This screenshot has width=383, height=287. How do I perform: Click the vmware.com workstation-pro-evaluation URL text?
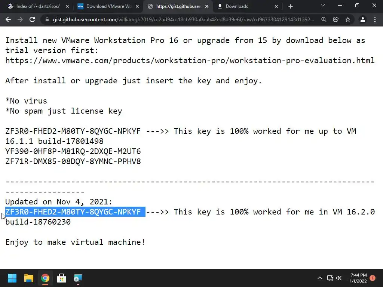[190, 61]
